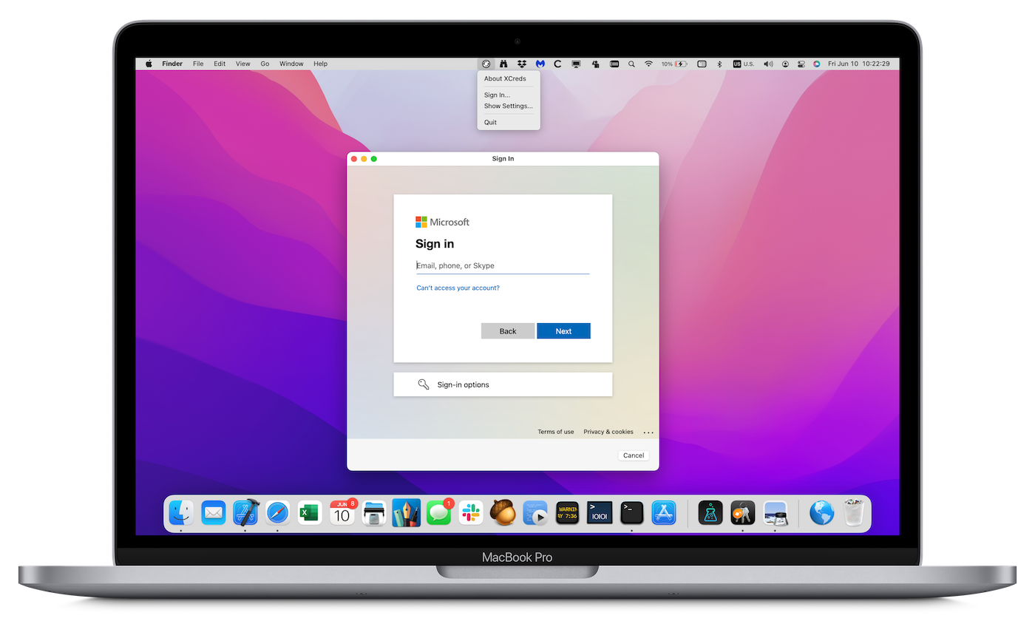
Task: Click the Malwarebytes menu bar icon
Action: click(x=540, y=64)
